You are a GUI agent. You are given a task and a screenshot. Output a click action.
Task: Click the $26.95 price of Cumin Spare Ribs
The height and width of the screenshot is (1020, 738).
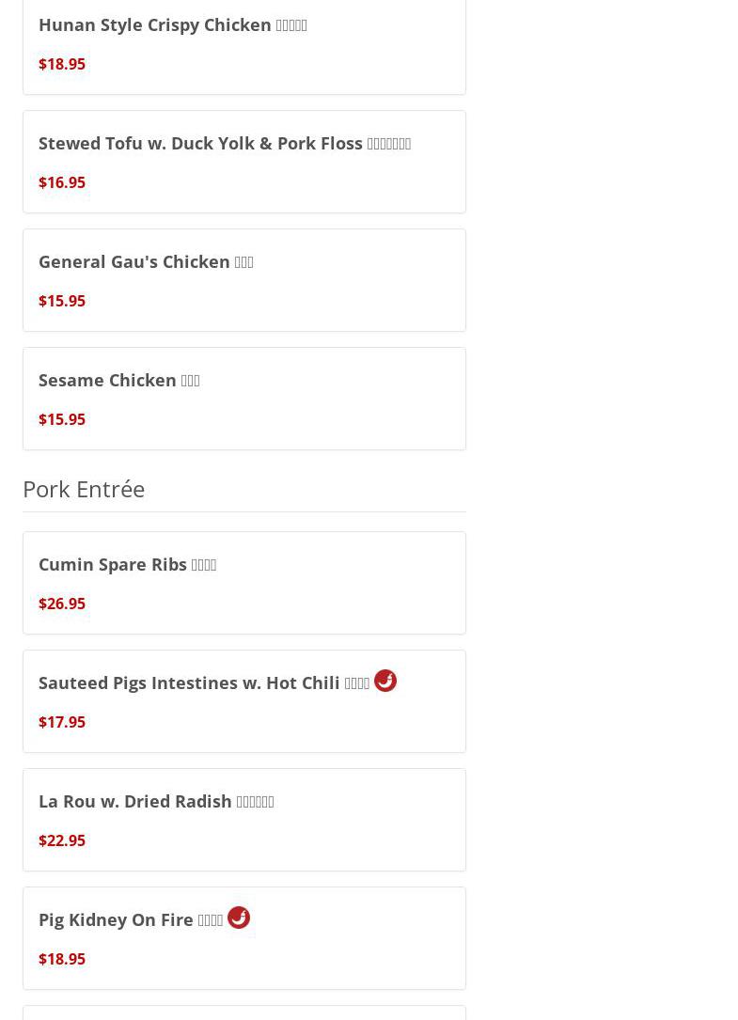[x=62, y=604]
